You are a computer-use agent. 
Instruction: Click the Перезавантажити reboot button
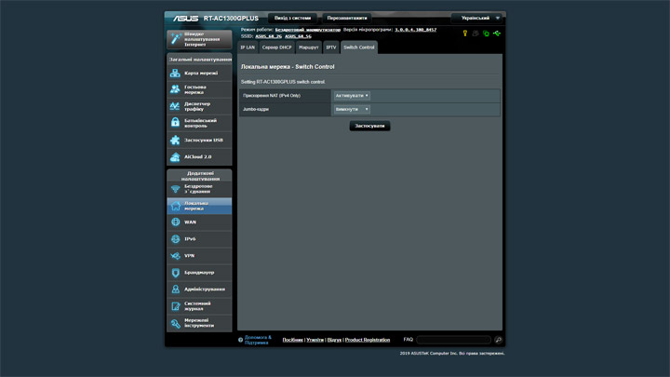347,18
